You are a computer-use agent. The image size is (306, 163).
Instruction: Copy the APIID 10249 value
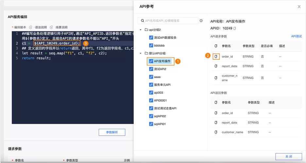tap(235, 28)
